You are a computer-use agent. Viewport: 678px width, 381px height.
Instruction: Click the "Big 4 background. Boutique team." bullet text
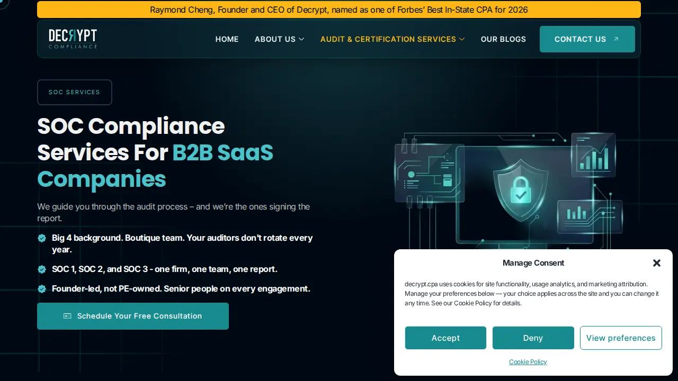[182, 244]
